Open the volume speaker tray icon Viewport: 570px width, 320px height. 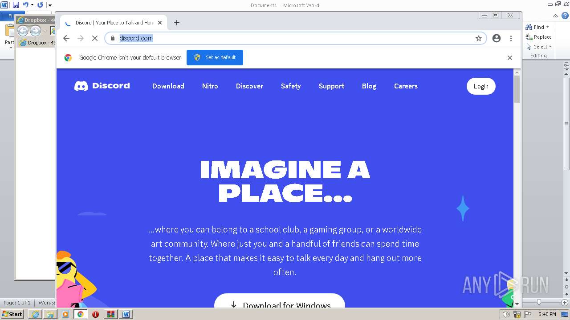pyautogui.click(x=506, y=314)
